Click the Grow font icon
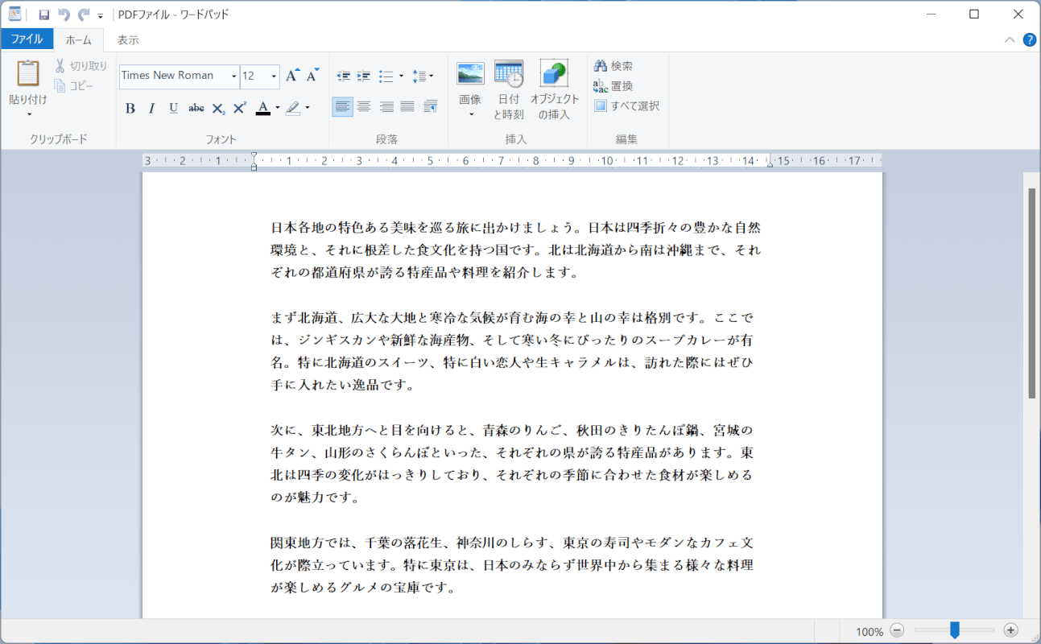Image resolution: width=1041 pixels, height=644 pixels. click(x=293, y=75)
